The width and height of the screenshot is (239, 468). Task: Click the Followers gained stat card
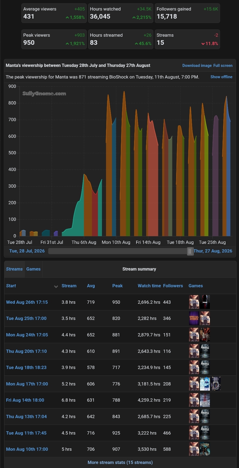pos(187,13)
